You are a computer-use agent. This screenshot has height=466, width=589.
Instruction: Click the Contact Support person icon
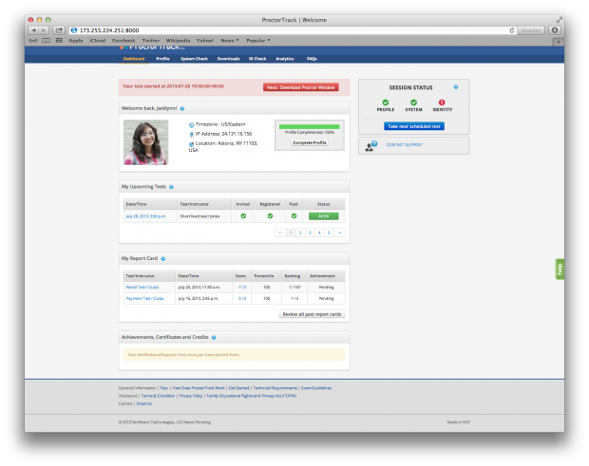369,145
